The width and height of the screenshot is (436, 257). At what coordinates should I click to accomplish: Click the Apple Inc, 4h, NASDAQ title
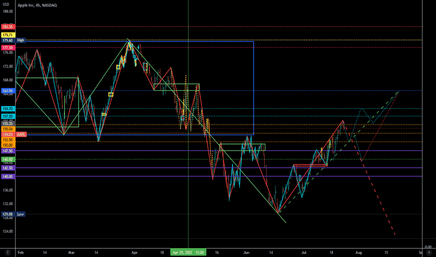pyautogui.click(x=37, y=5)
